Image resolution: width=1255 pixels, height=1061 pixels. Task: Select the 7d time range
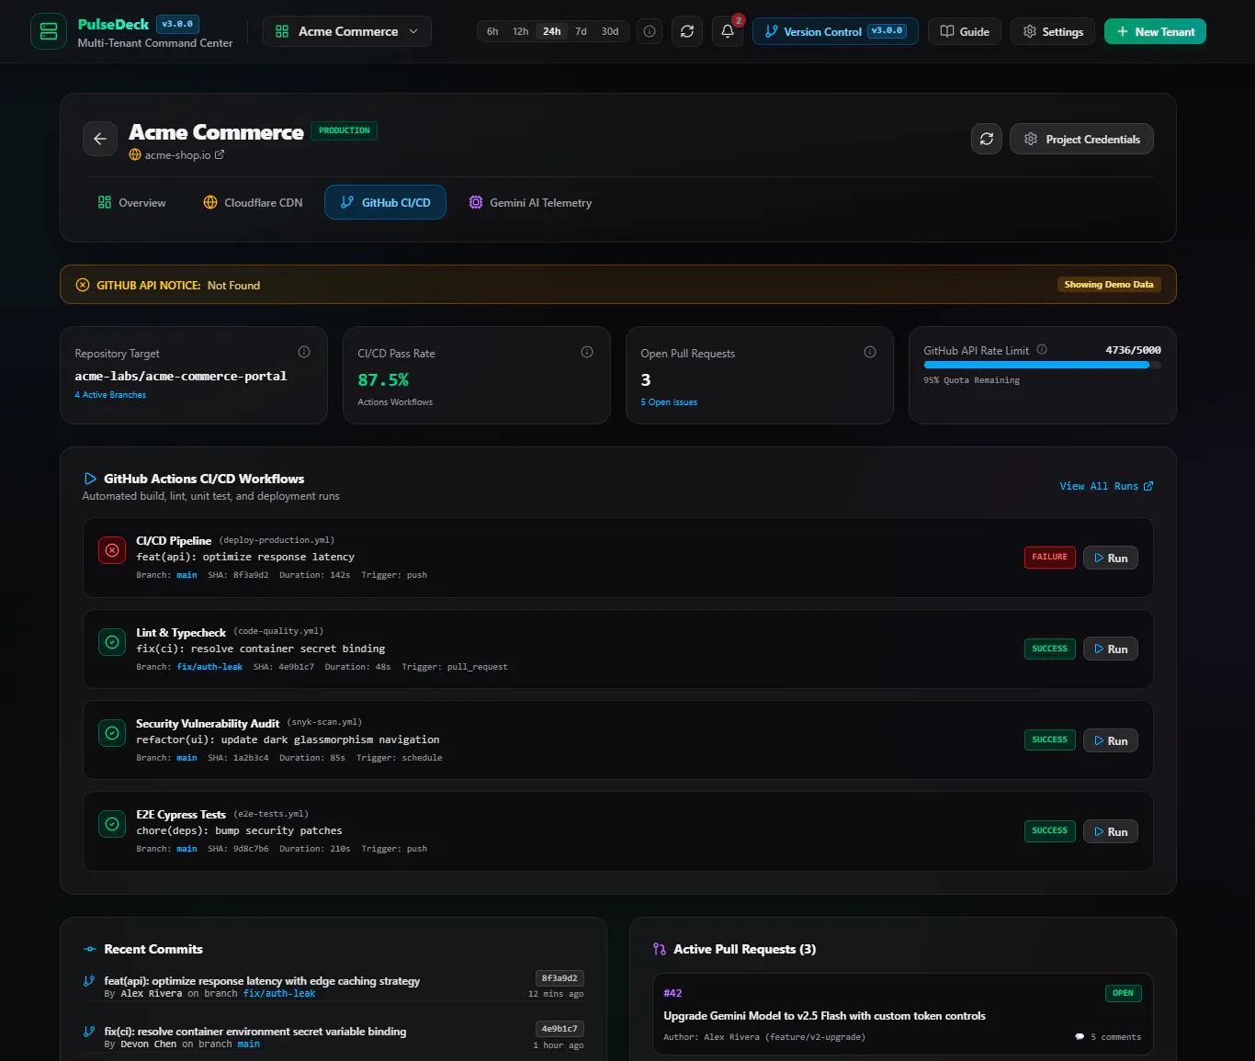click(582, 31)
